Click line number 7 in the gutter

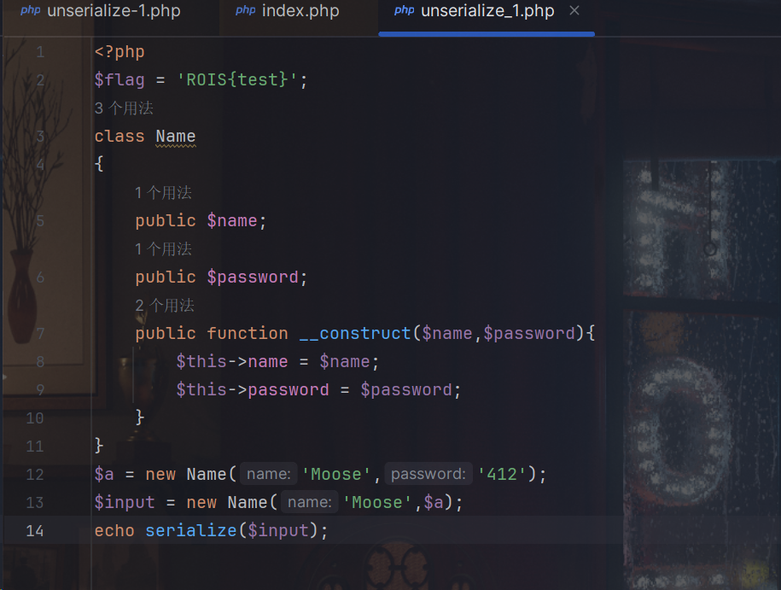(x=40, y=333)
